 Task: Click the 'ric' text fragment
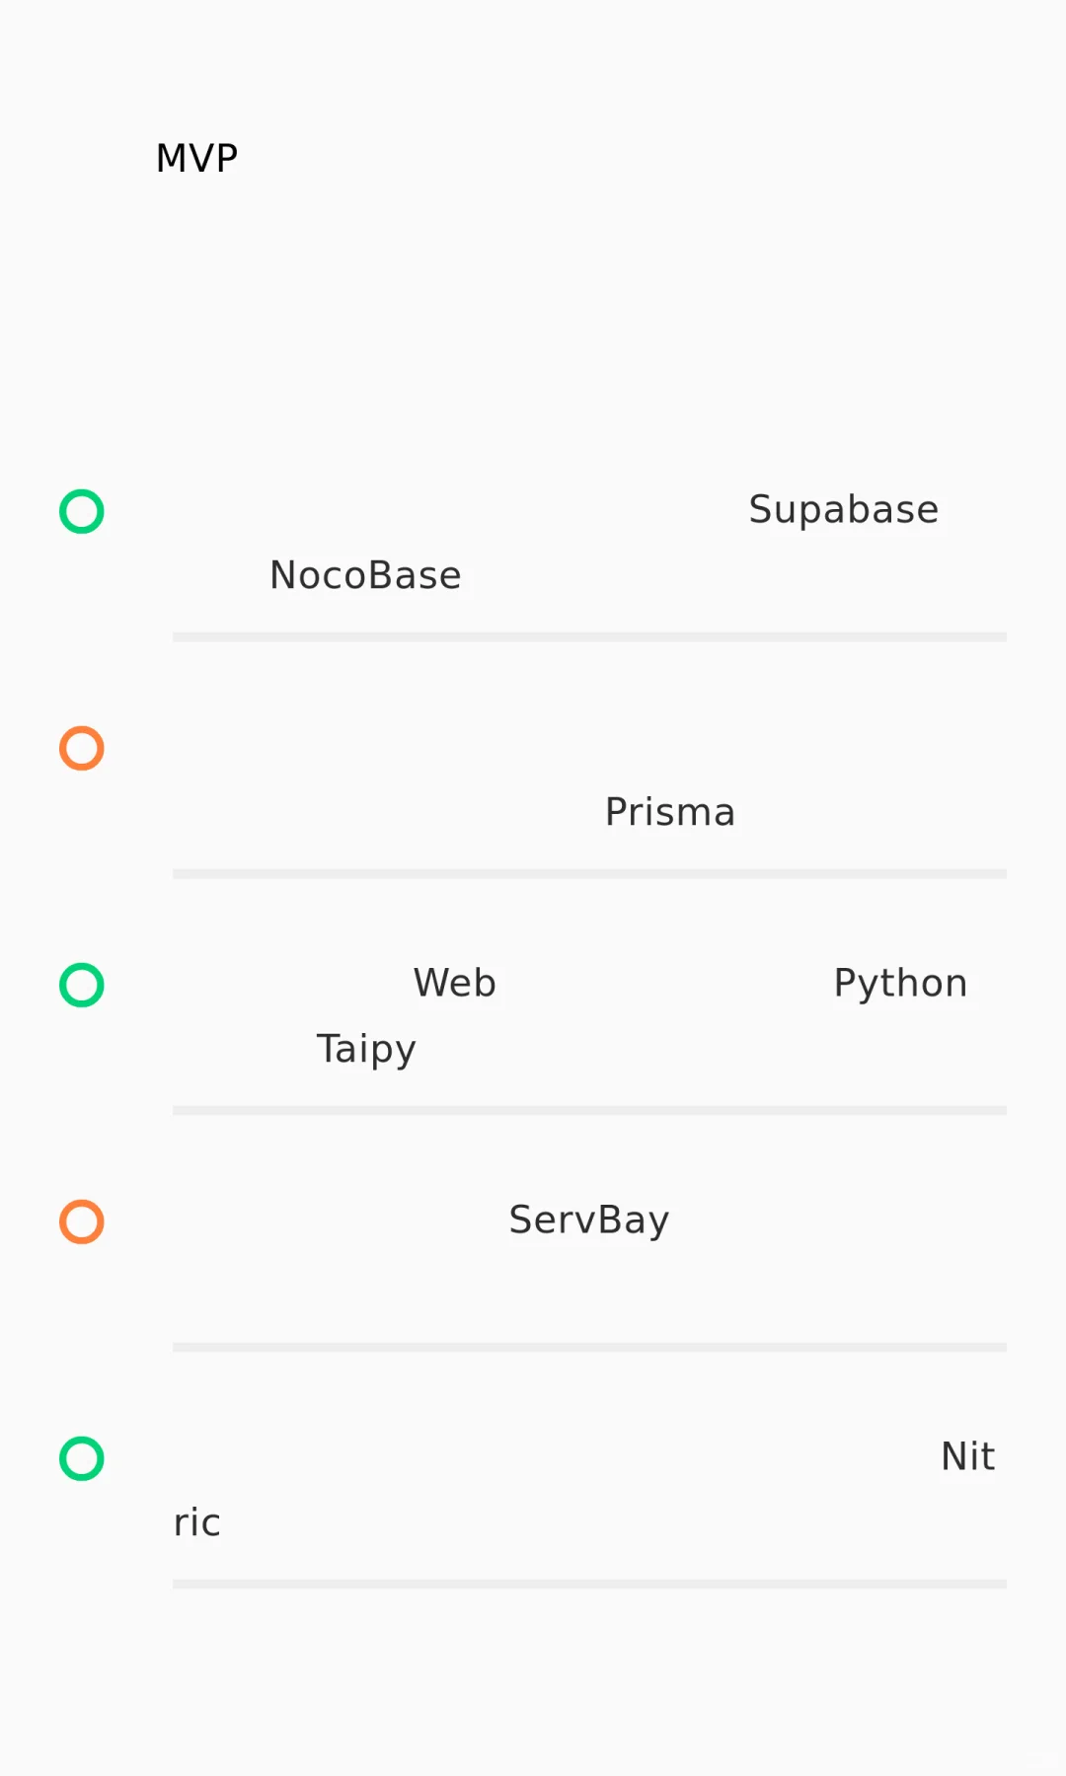[x=196, y=1522]
